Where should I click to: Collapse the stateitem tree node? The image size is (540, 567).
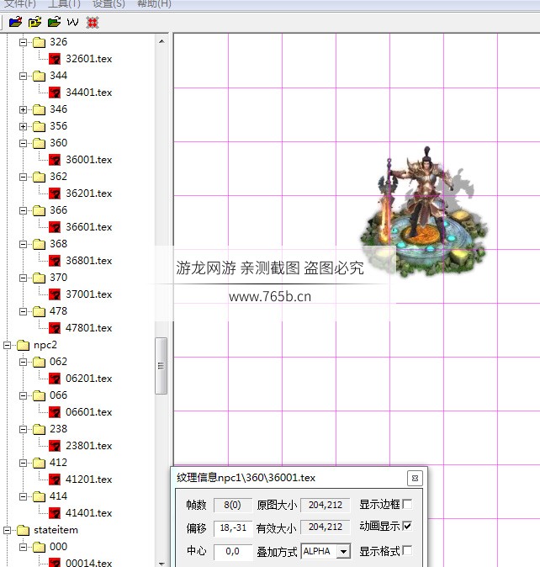pos(8,530)
